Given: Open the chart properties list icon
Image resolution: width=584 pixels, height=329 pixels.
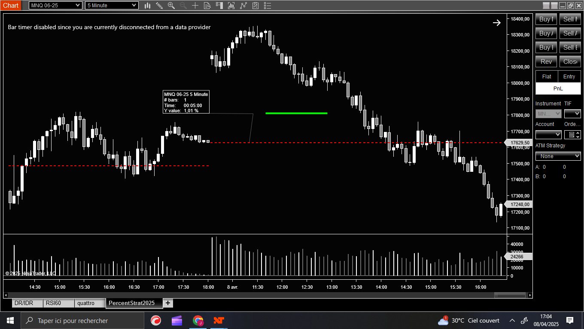Looking at the screenshot, I should [x=268, y=6].
